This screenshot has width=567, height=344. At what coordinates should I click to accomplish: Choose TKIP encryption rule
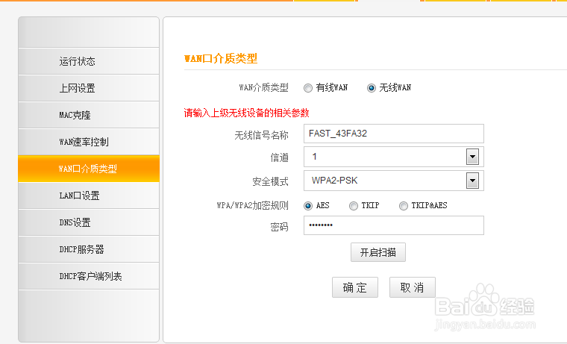(x=354, y=206)
